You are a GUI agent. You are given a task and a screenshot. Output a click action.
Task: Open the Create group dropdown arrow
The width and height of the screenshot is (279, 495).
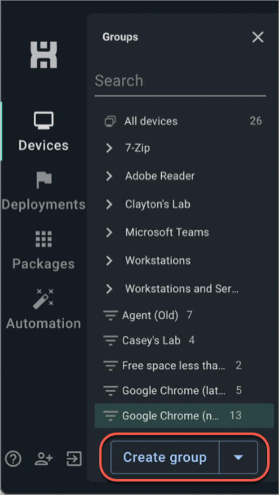pos(238,457)
